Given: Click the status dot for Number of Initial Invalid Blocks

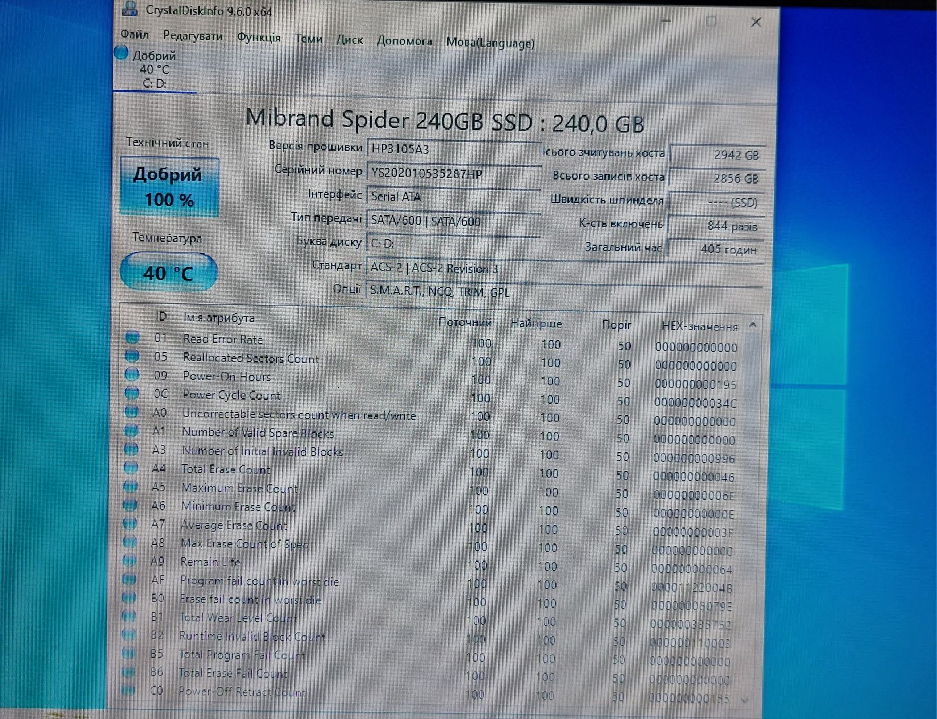Looking at the screenshot, I should coord(131,449).
